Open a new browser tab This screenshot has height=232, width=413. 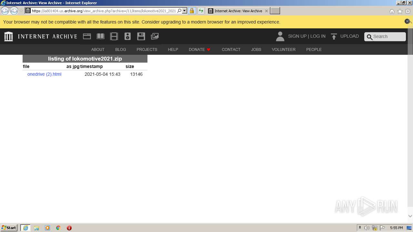coord(275,11)
